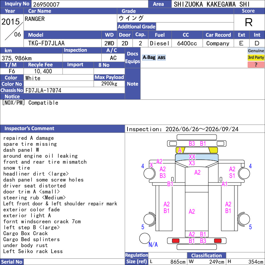Image resolution: width=265 pixels, height=265 pixels.
Task: Select inquiry number 26950007
Action: (46, 5)
